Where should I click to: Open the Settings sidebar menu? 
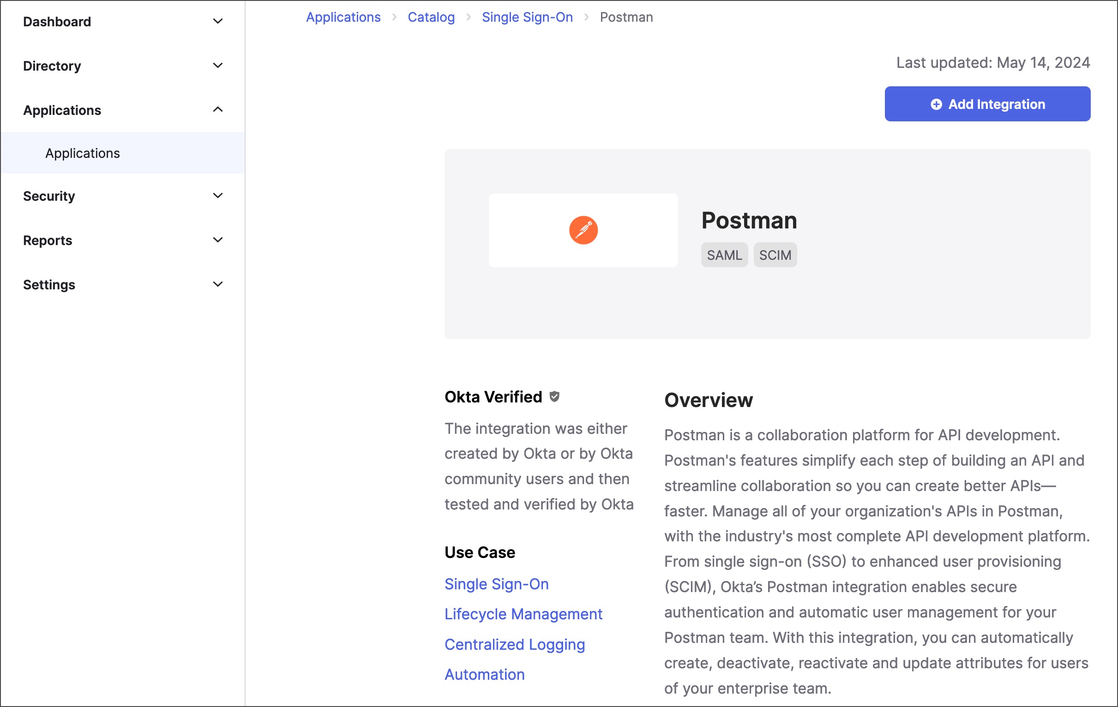123,285
